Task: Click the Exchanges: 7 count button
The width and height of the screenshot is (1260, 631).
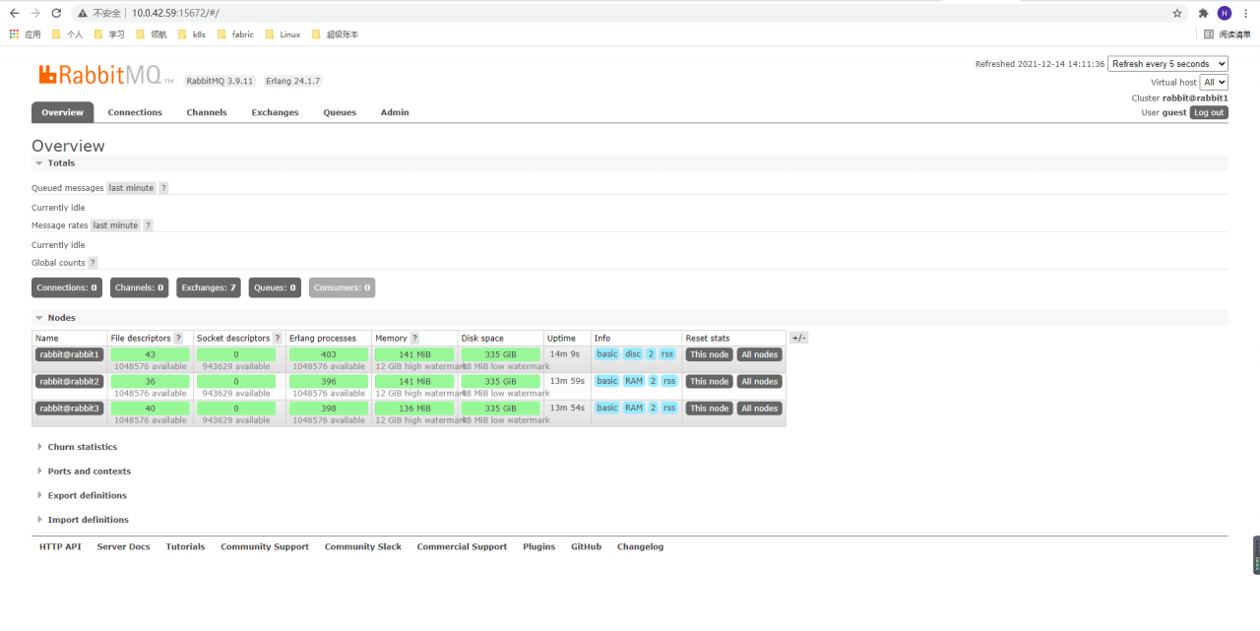Action: tap(209, 287)
